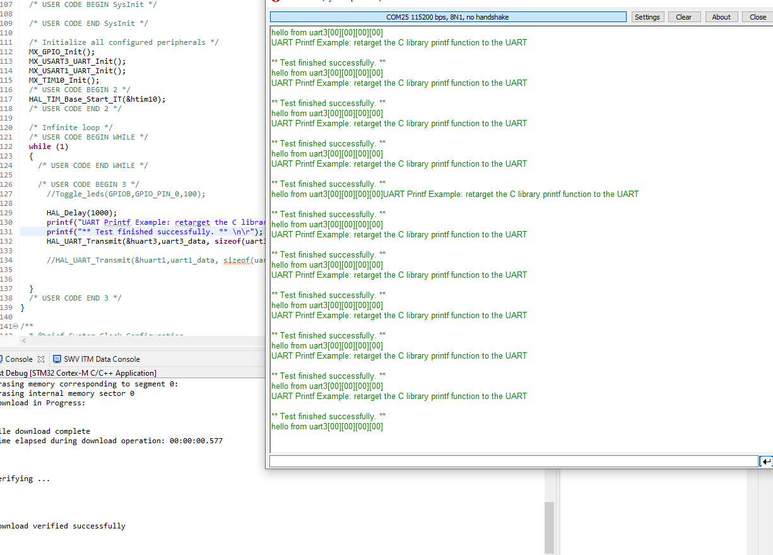The image size is (773, 555).
Task: Switch to the SWV ITM Data Console tab
Action: (101, 359)
